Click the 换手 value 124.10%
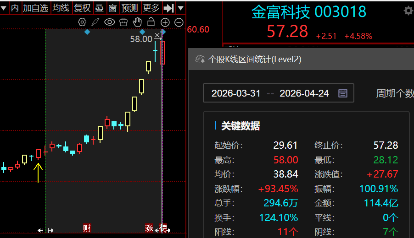This screenshot has width=414, height=238. 279,218
